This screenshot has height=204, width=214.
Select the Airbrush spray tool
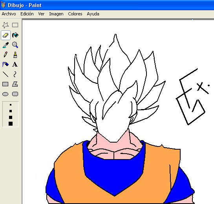[5, 65]
